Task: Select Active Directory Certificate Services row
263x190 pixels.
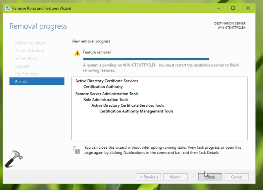Action: [x=106, y=81]
